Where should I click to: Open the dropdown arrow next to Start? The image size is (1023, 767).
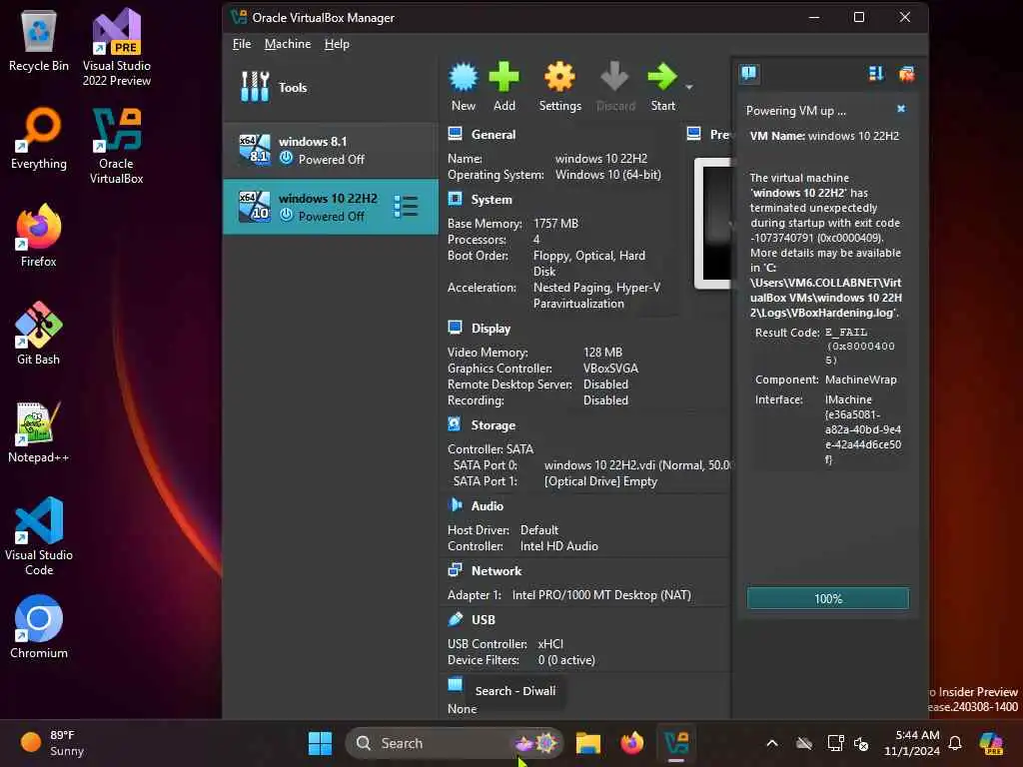[x=689, y=87]
